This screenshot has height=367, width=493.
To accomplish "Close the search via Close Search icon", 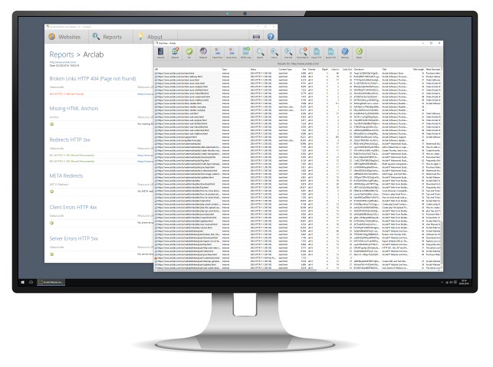I will coord(302,52).
